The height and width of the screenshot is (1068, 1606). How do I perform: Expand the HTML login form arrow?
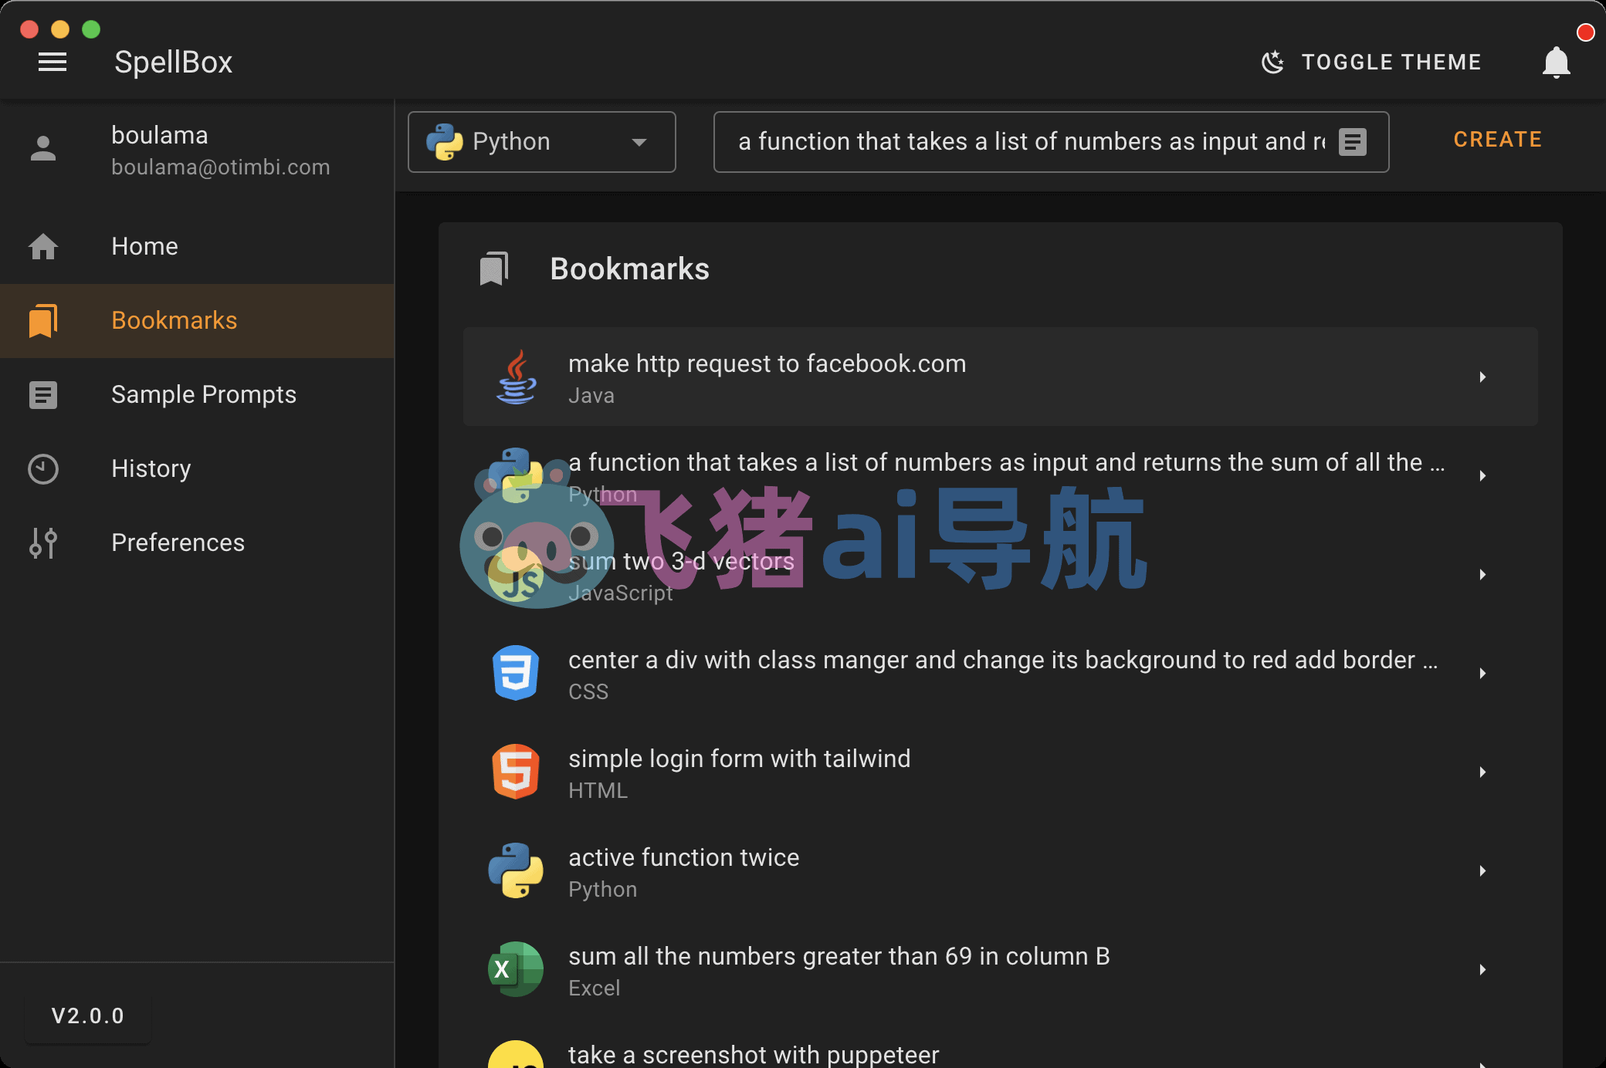coord(1482,772)
